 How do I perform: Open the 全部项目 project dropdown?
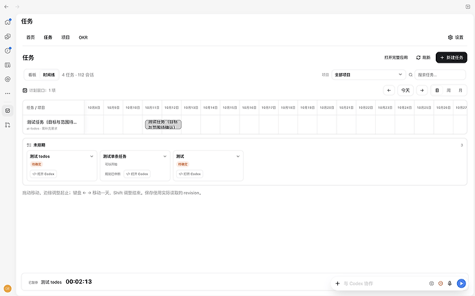point(368,75)
